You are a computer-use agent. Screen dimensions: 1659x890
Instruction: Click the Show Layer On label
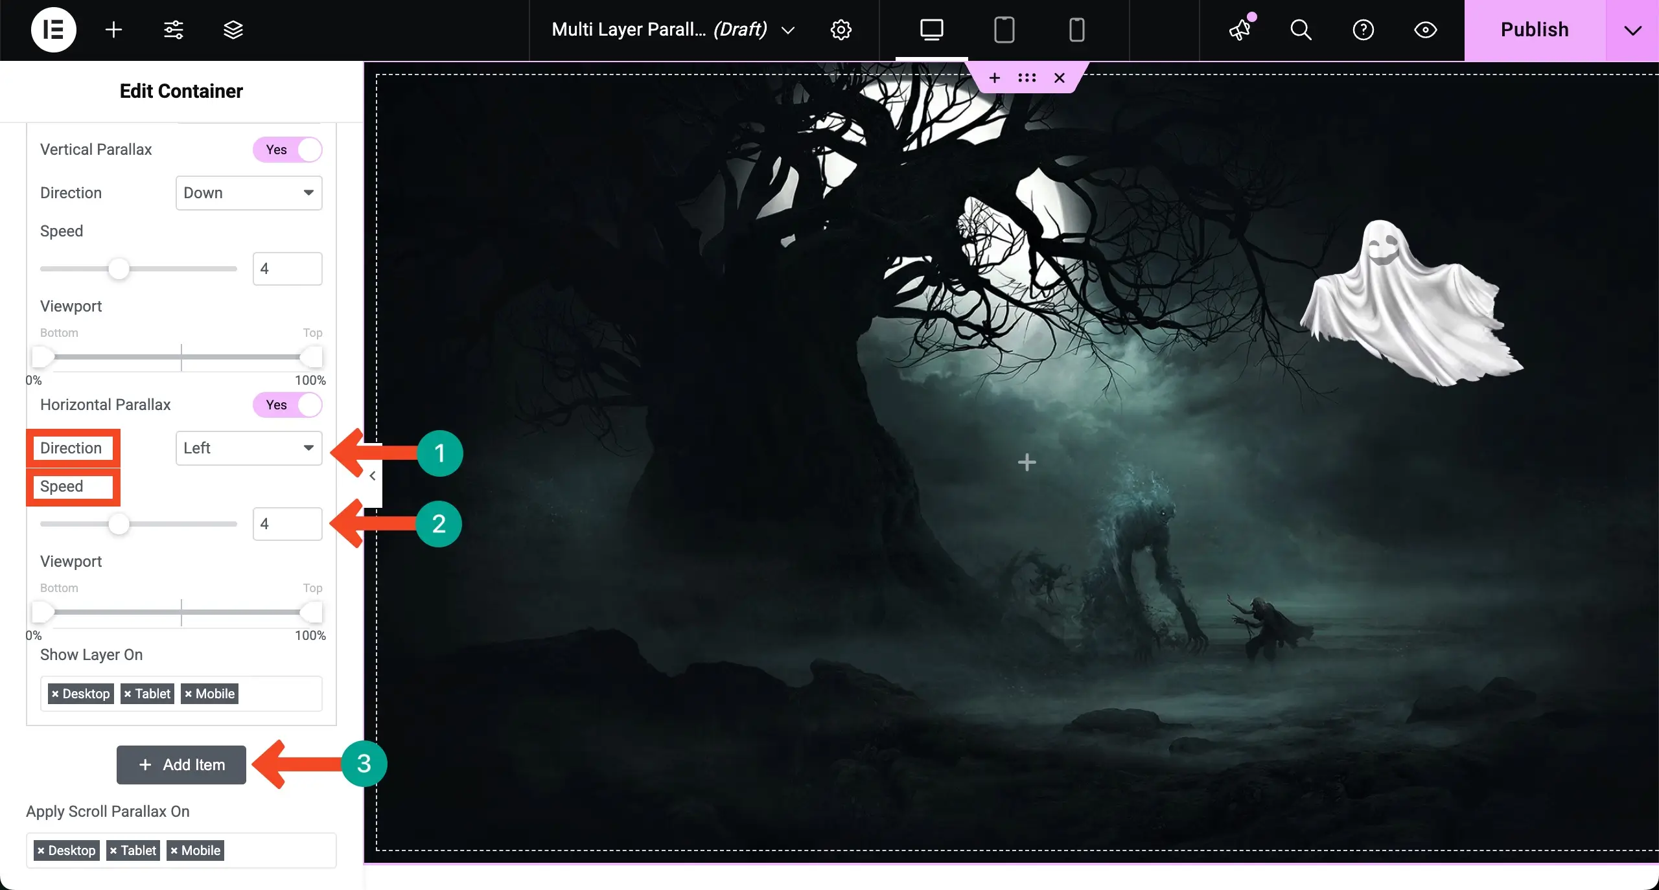(x=91, y=655)
